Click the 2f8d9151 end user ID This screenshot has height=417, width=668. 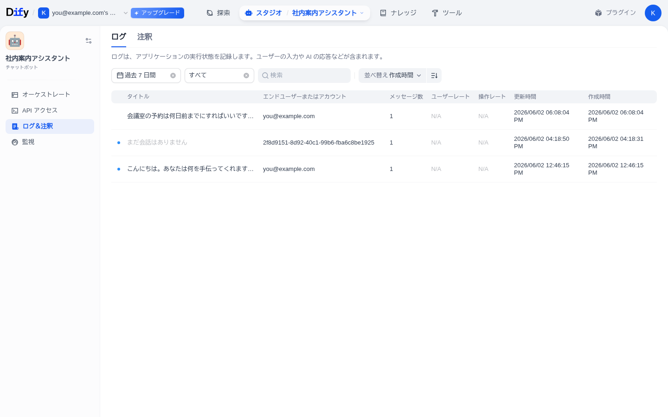click(319, 143)
